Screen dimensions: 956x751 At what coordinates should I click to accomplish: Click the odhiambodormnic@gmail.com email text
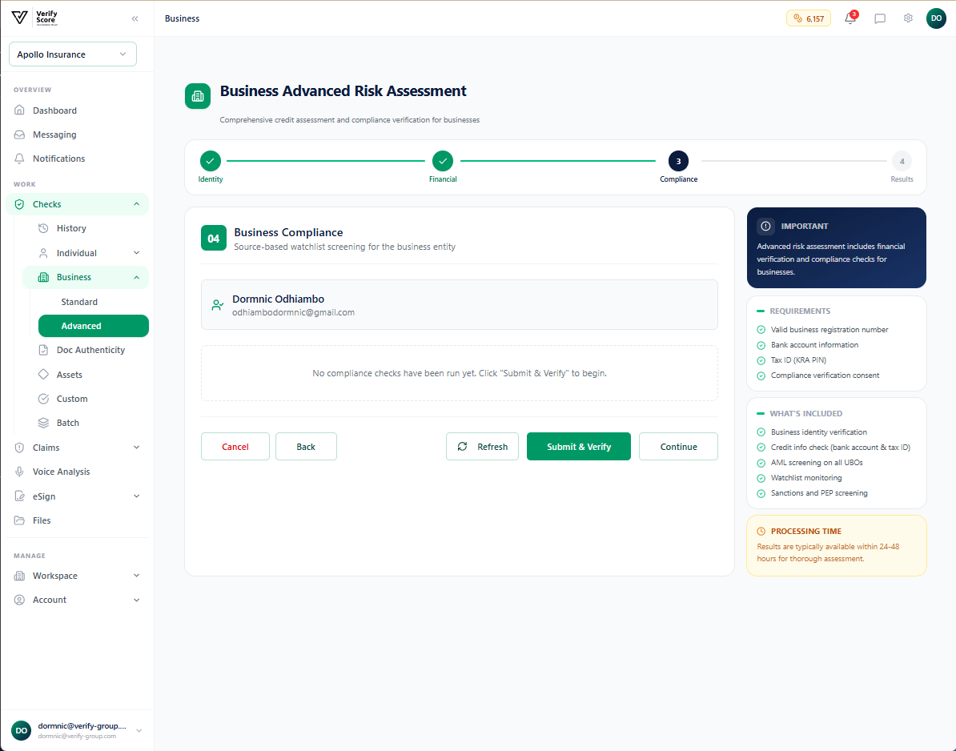(293, 313)
